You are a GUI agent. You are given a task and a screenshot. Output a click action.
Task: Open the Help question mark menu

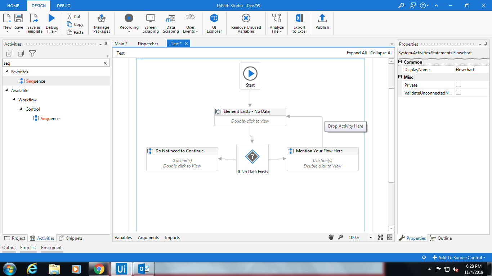point(424,5)
